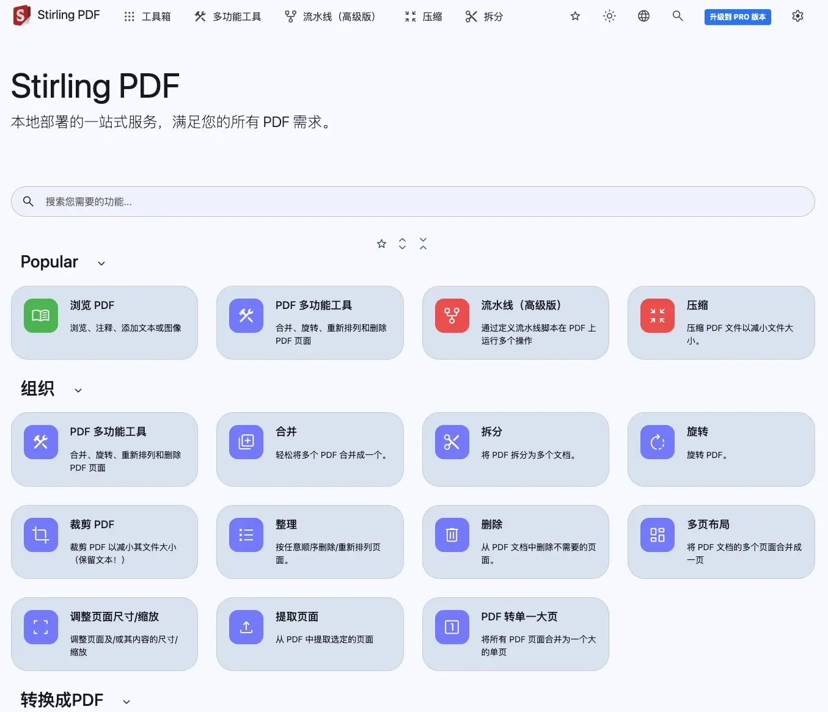Screen dimensions: 828x712
Task: Click the 升级到 PRO 版本 button
Action: point(737,17)
